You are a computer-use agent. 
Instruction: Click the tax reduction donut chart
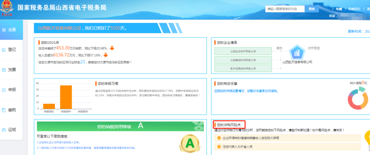click(x=358, y=98)
